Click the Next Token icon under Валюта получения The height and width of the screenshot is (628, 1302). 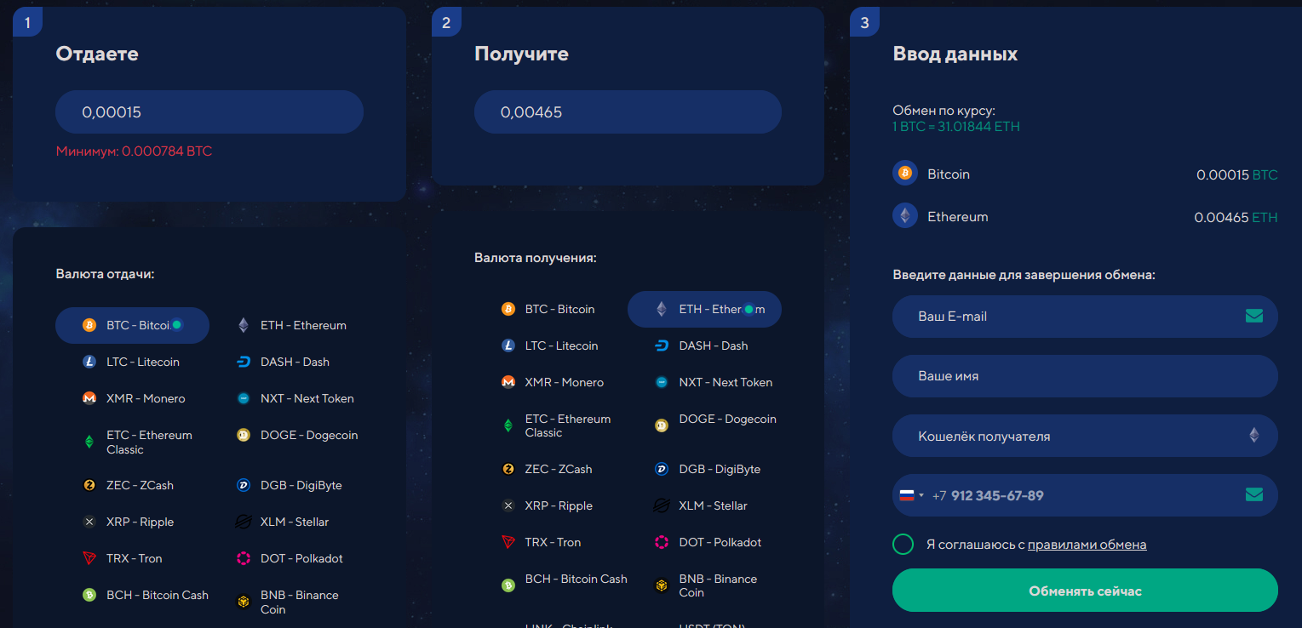click(x=662, y=382)
